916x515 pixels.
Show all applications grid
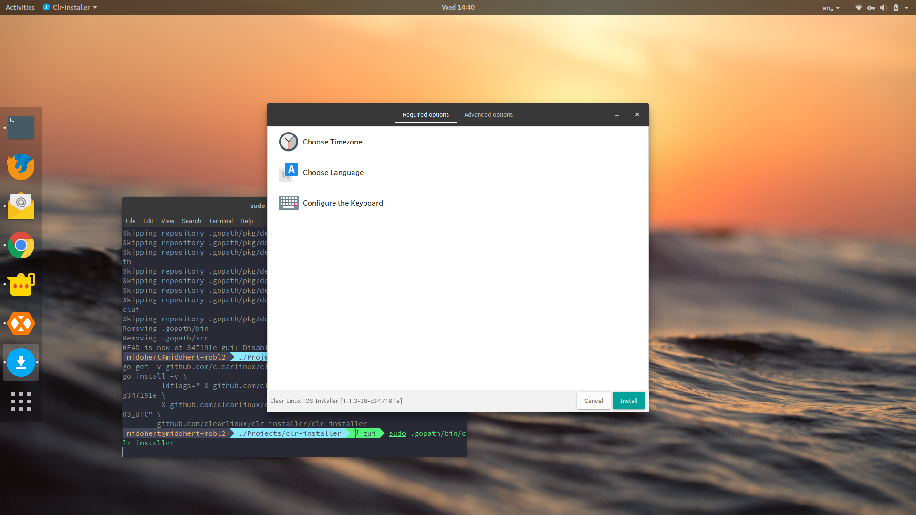coord(21,402)
